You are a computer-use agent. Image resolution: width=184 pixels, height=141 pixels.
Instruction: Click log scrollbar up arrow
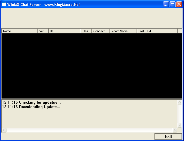[x=179, y=102]
